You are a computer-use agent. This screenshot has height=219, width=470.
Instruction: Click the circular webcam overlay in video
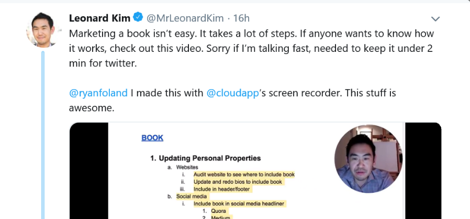pos(368,159)
